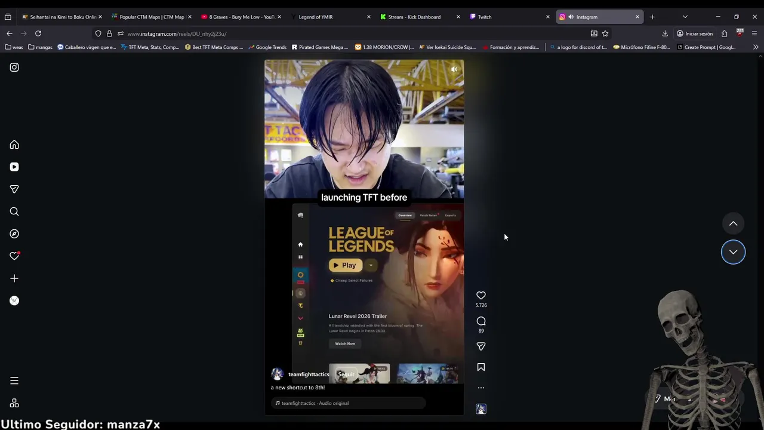This screenshot has width=764, height=430.
Task: Open the Reels icon in sidebar
Action: 14,167
